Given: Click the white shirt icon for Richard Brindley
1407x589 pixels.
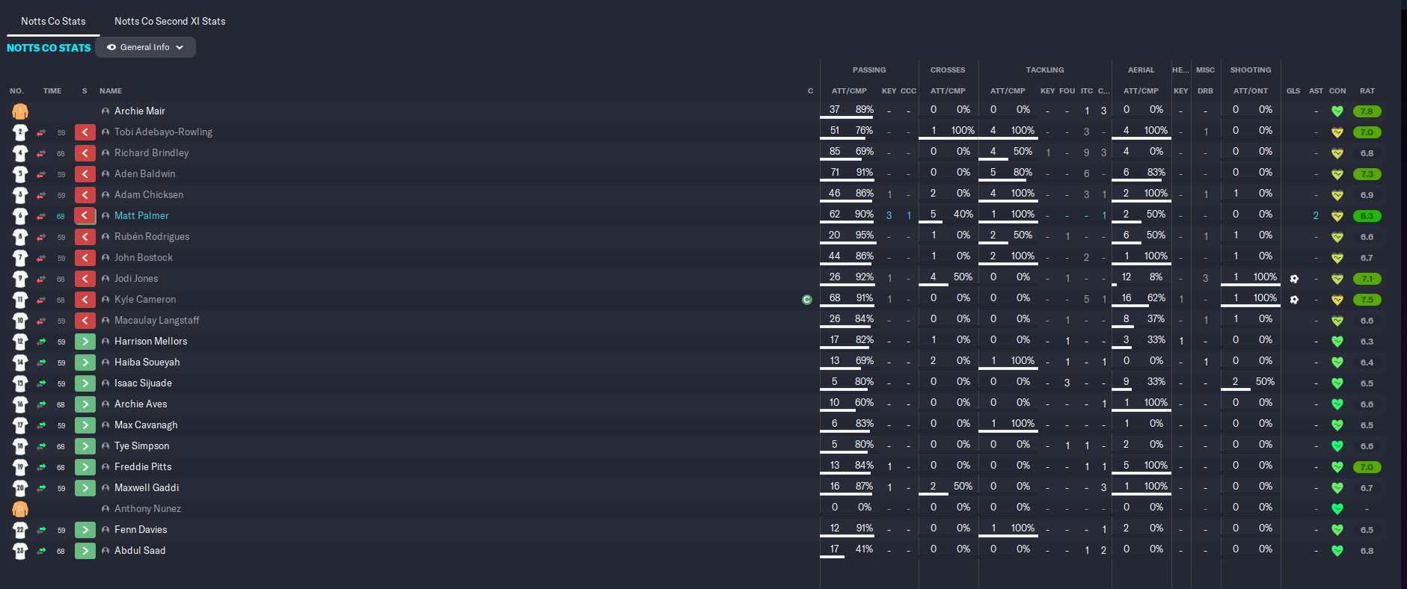Looking at the screenshot, I should pos(20,153).
